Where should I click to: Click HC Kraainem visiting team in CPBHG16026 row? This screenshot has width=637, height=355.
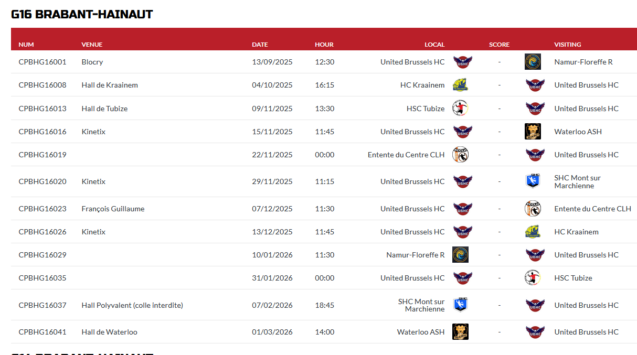(x=576, y=232)
